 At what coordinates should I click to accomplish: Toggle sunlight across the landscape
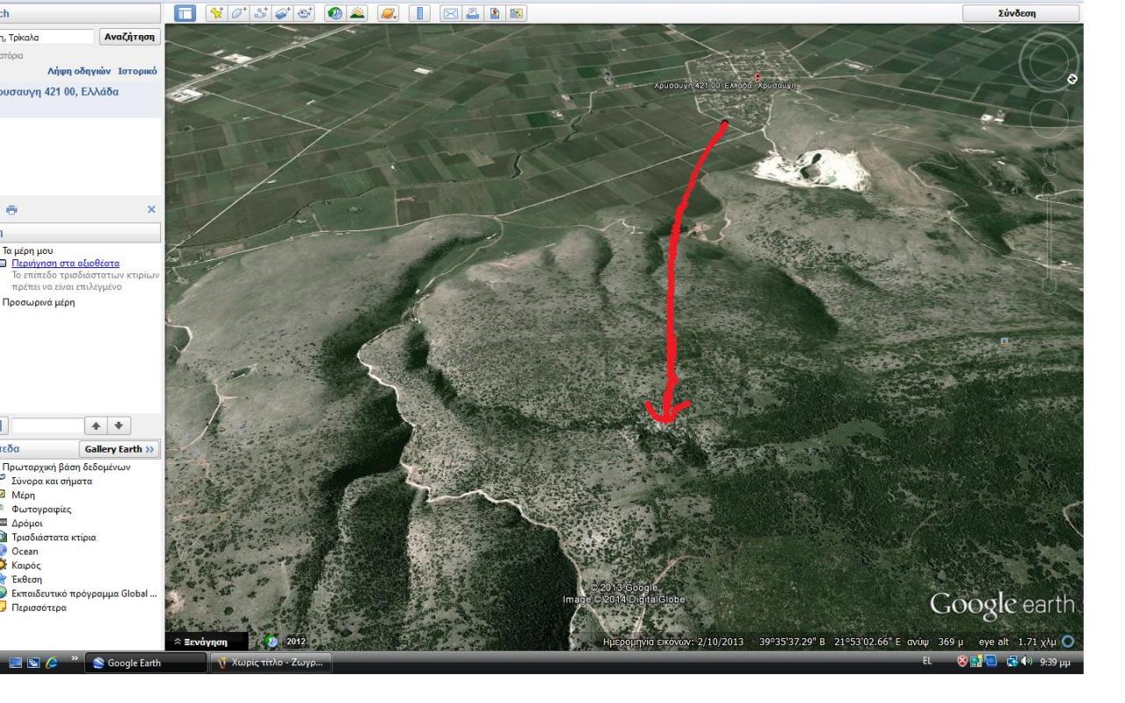click(357, 13)
